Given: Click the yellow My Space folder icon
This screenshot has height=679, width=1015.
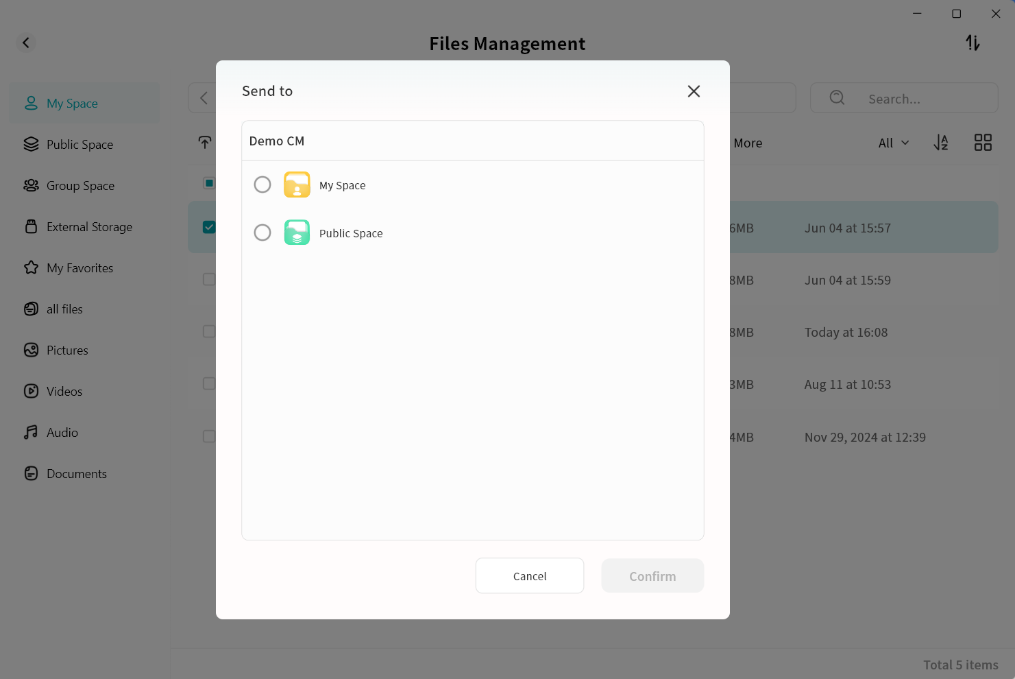Looking at the screenshot, I should pos(297,184).
